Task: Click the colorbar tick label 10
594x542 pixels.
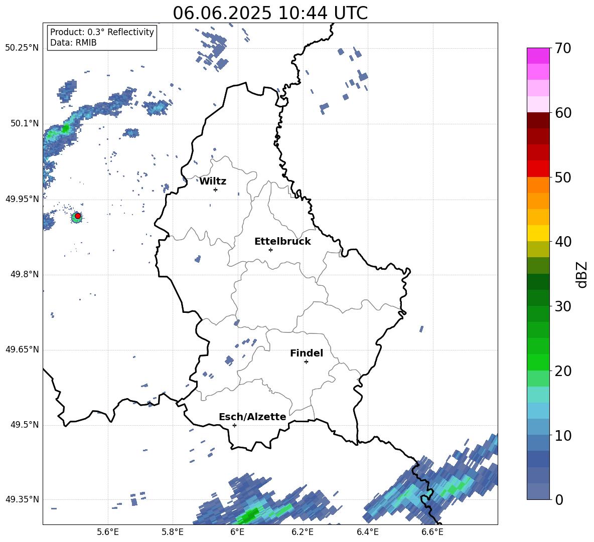Action: (x=563, y=435)
